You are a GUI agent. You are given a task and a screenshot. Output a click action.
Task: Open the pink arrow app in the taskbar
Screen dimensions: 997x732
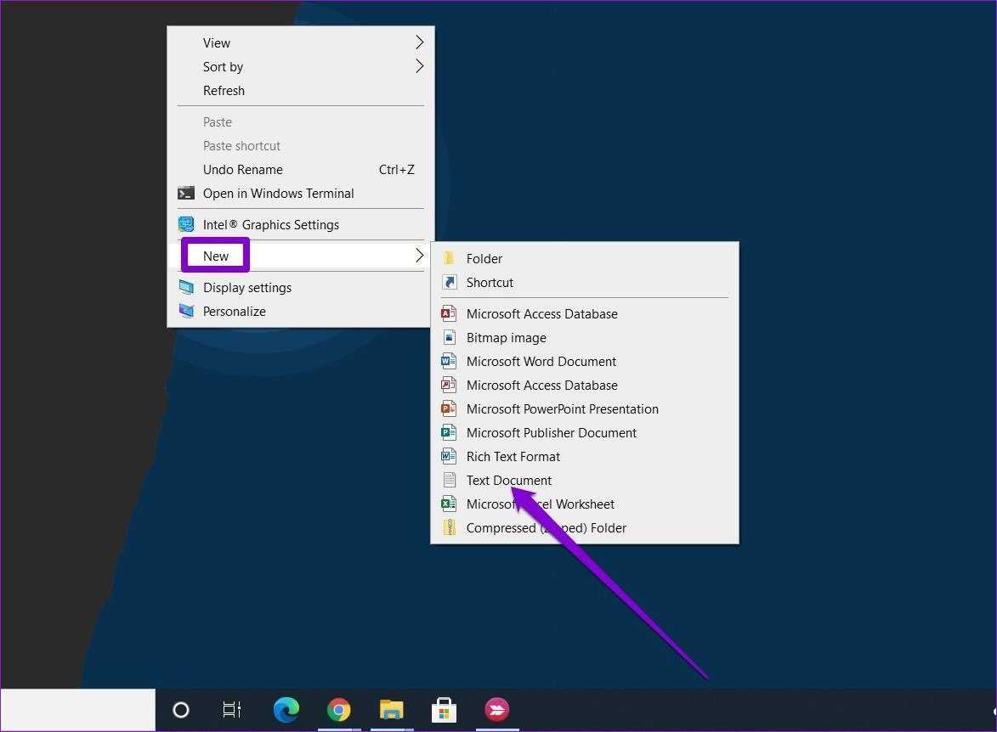[x=496, y=710]
